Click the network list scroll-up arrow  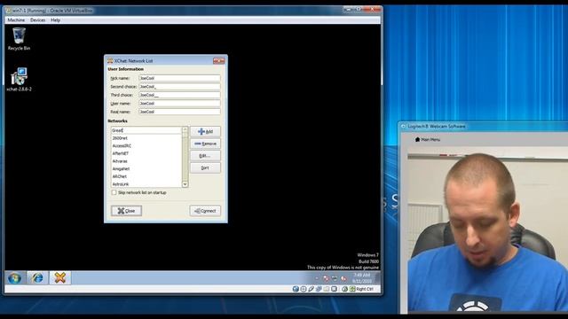[x=185, y=129]
